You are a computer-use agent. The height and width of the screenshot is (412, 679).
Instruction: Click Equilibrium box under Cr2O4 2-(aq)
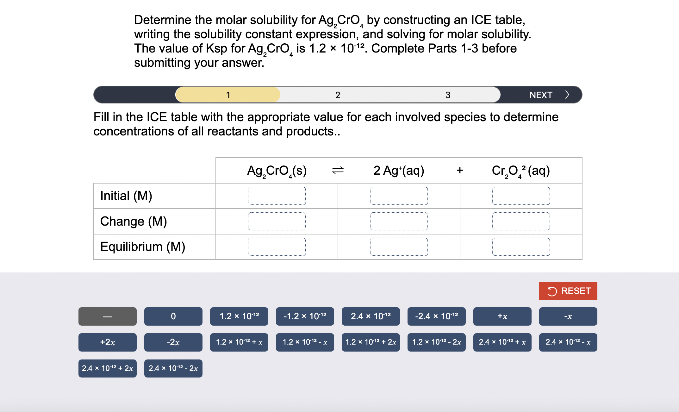click(x=521, y=247)
